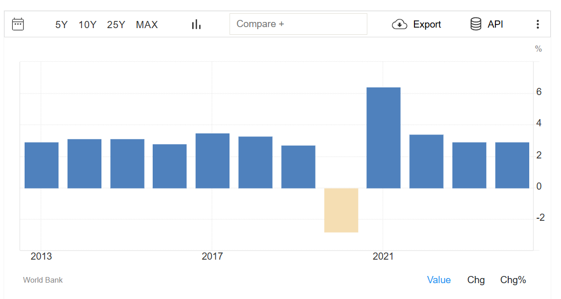Open the calendar date range picker
This screenshot has height=299, width=561.
click(18, 24)
